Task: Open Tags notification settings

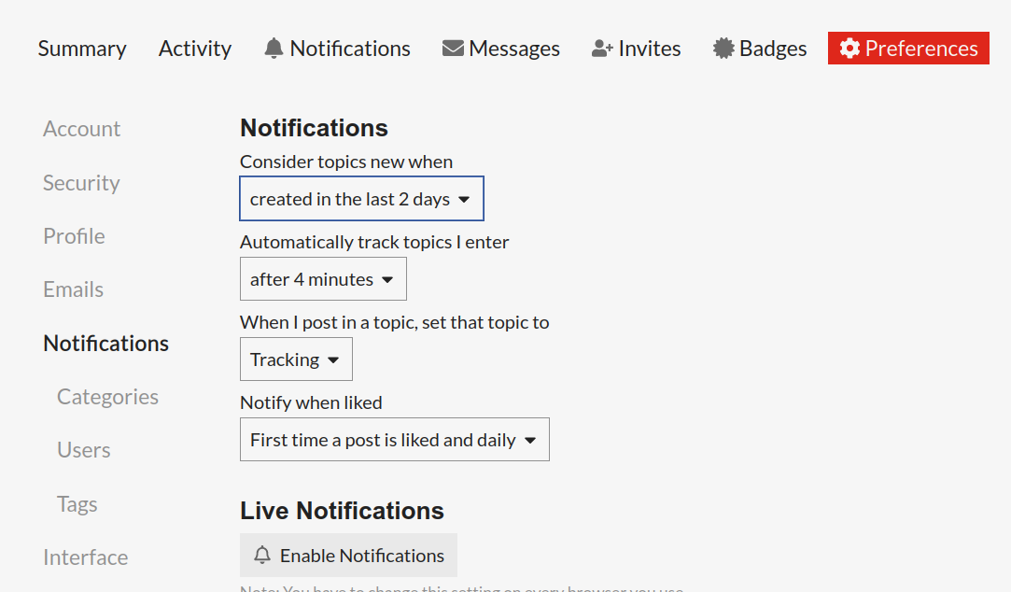Action: click(x=77, y=503)
